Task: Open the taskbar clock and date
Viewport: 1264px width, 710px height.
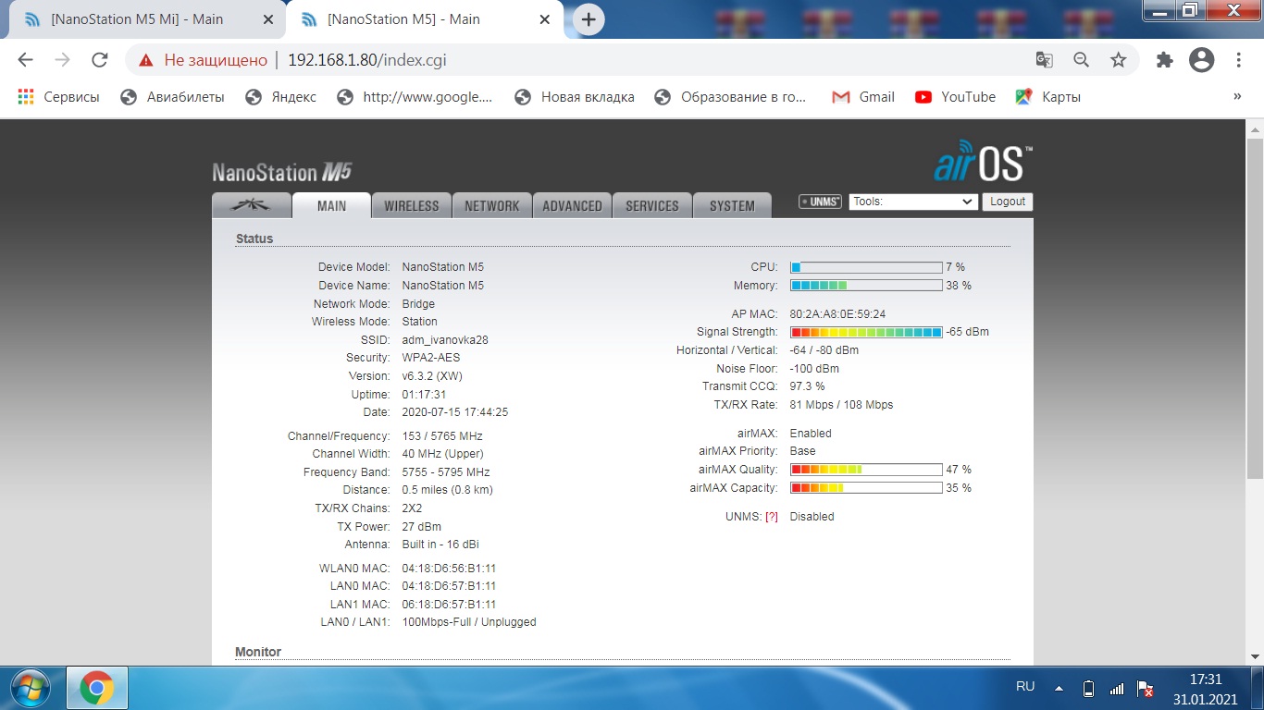Action: coord(1204,689)
